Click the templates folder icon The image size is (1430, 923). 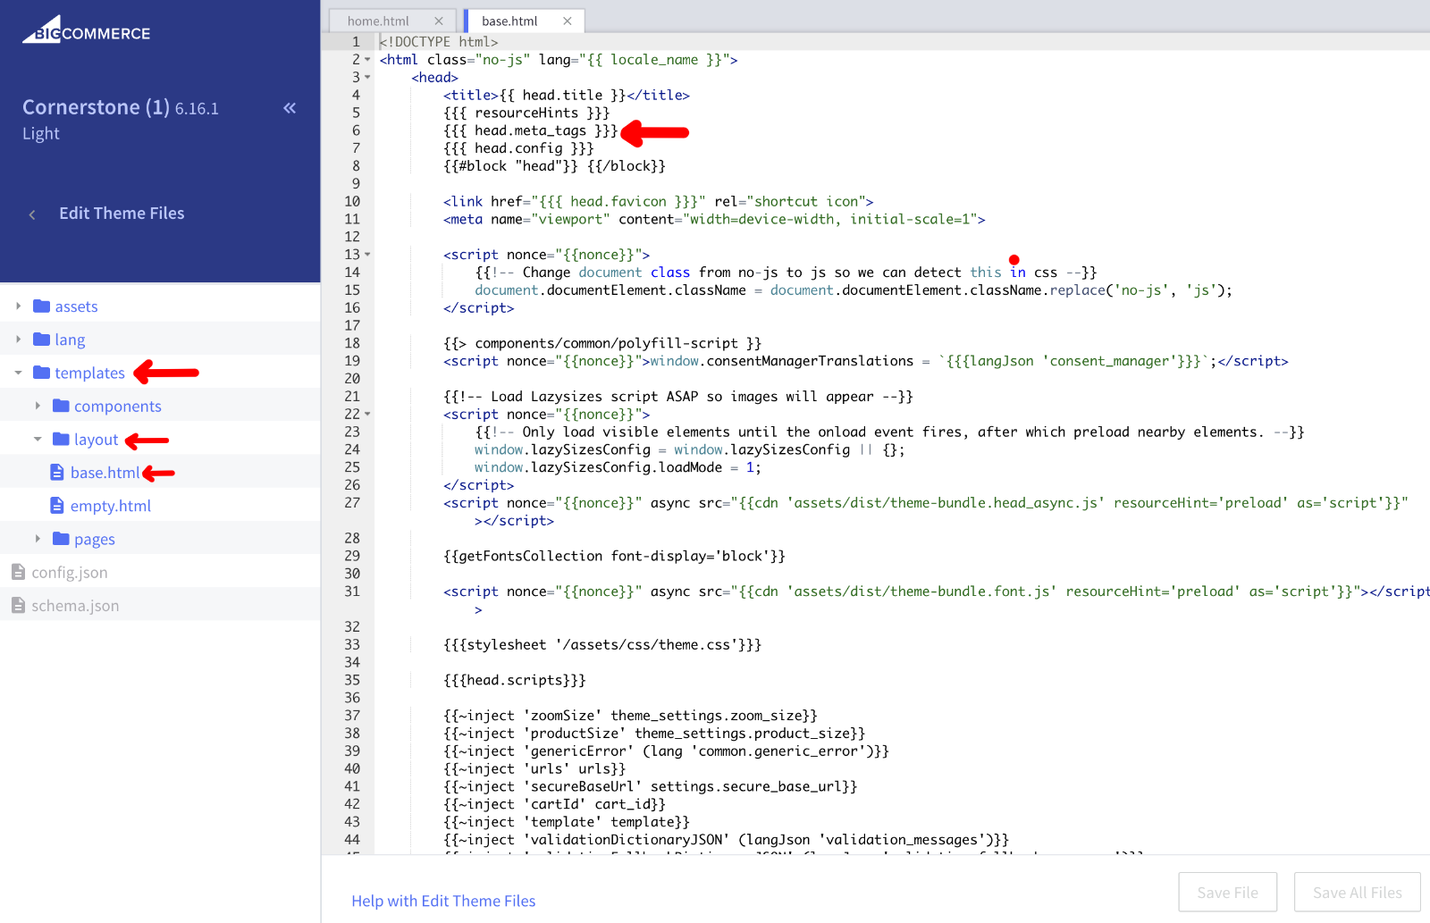tap(41, 372)
